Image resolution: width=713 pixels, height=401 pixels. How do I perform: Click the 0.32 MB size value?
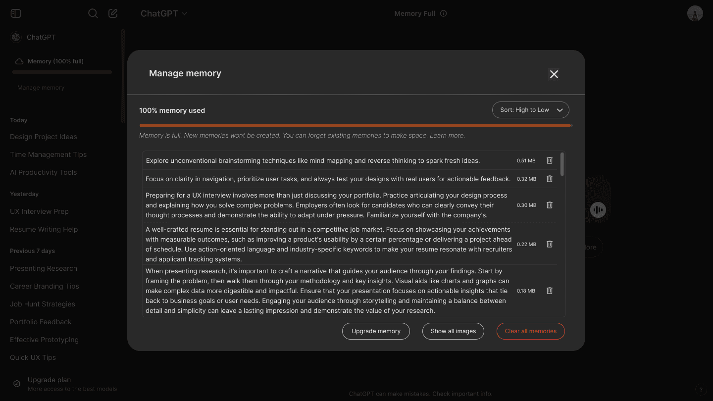coord(526,179)
